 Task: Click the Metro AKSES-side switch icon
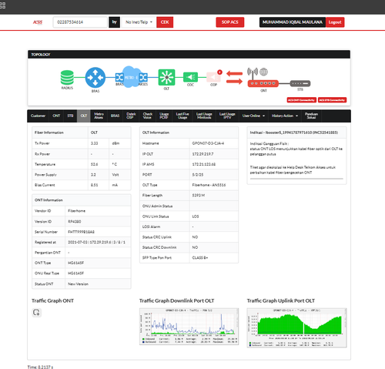(143, 77)
